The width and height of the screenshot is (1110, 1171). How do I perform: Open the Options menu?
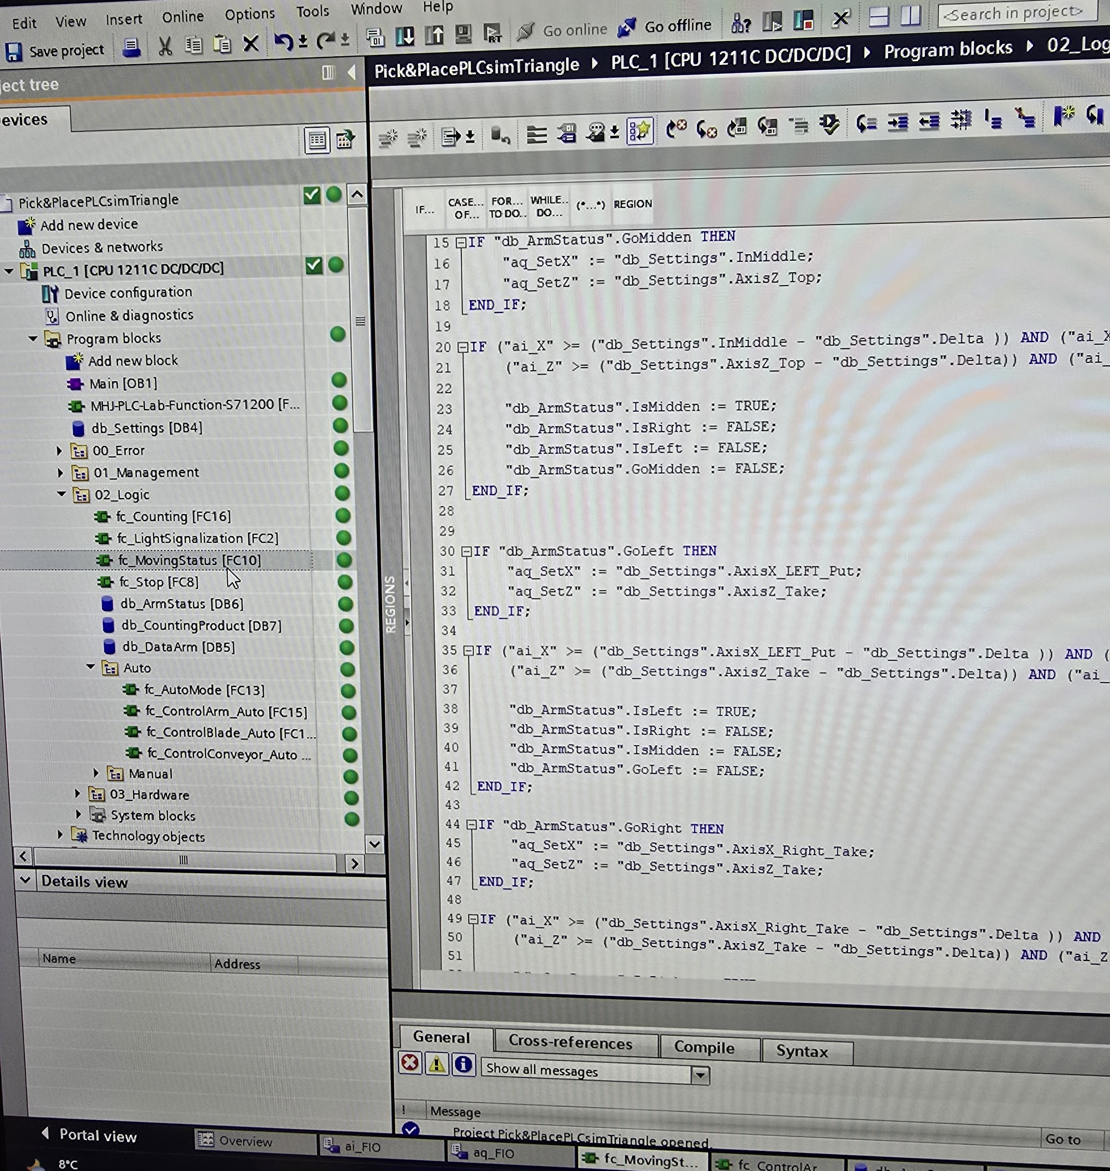249,14
